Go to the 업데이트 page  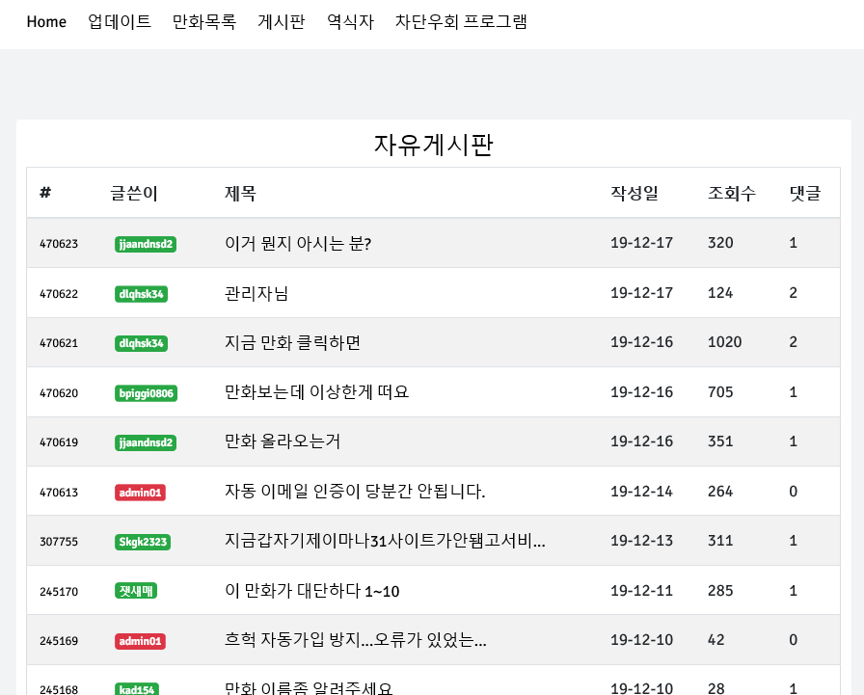coord(120,22)
